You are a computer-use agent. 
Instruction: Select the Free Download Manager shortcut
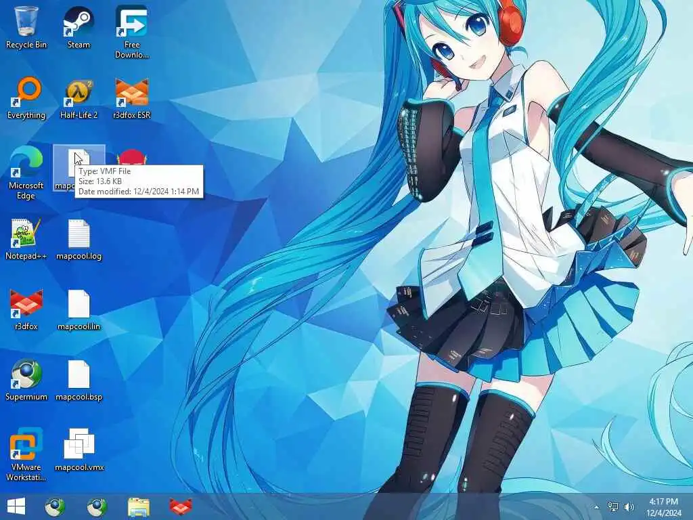pyautogui.click(x=132, y=32)
